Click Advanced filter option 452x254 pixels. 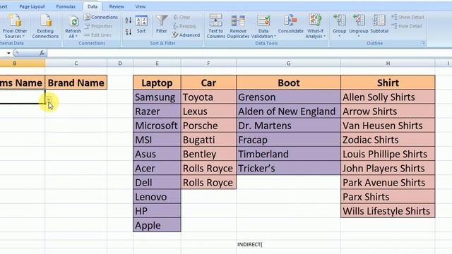coord(186,35)
